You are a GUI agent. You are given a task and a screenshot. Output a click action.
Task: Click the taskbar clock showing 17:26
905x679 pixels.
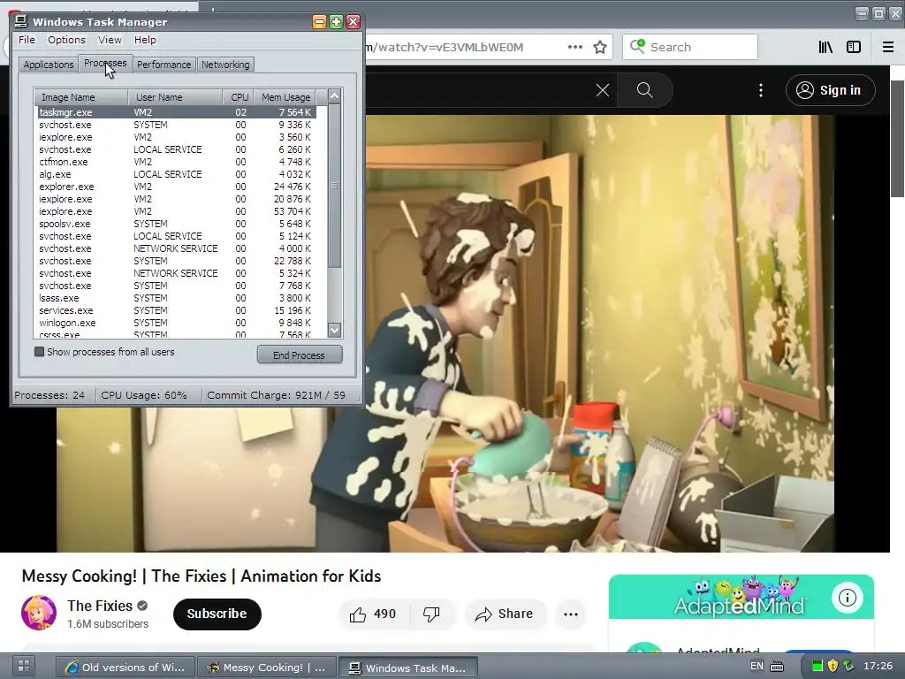pos(878,666)
